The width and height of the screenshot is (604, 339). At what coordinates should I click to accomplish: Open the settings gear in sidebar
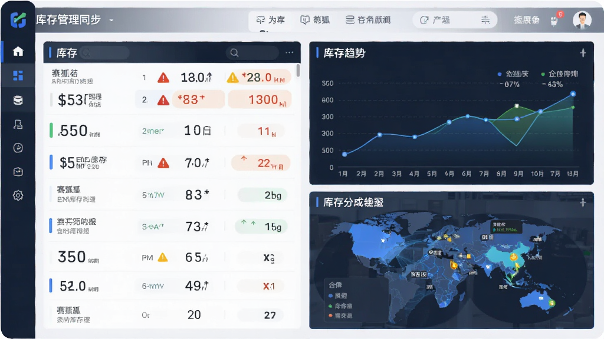[18, 195]
